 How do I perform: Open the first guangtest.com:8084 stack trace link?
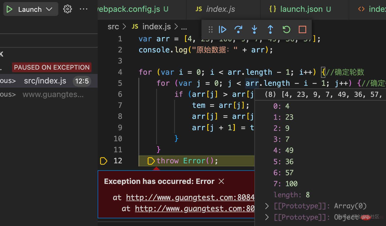190,197
